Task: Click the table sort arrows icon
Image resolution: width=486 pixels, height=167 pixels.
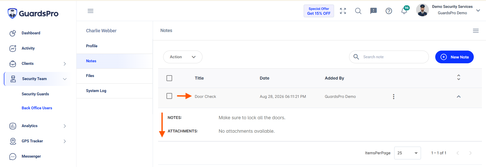Action: [x=459, y=77]
